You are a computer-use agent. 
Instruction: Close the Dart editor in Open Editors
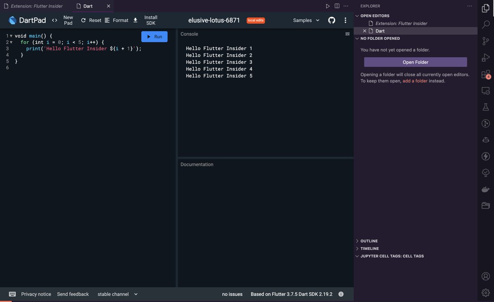coord(364,31)
